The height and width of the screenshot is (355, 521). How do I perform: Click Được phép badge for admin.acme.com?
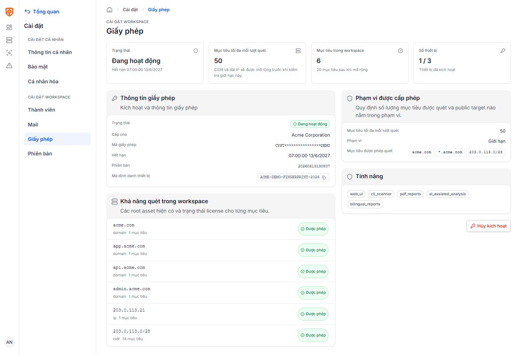click(x=313, y=293)
